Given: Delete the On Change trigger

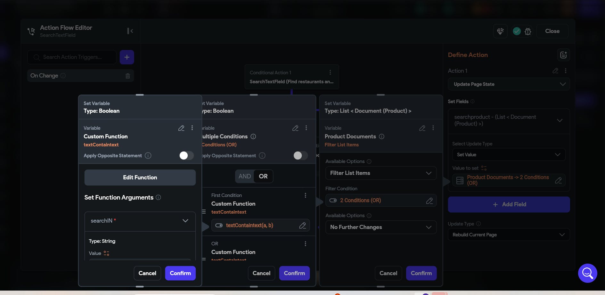Looking at the screenshot, I should (x=128, y=76).
